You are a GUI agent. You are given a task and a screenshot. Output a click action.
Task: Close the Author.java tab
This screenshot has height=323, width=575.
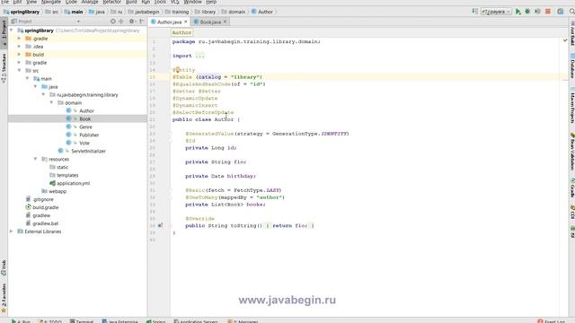[x=186, y=22]
